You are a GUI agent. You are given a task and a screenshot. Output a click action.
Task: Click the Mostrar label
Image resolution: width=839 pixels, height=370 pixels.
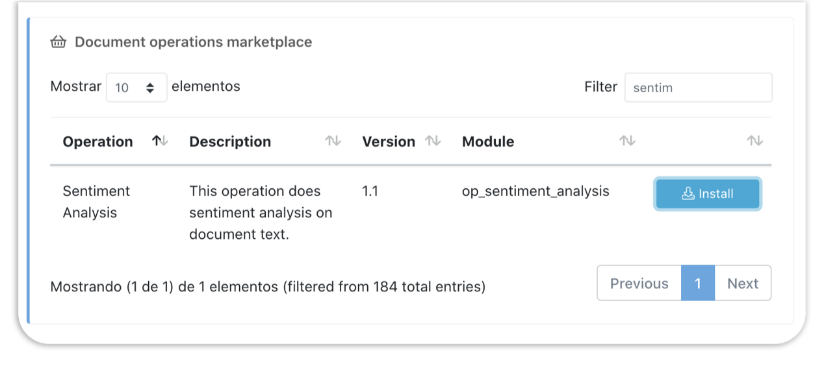point(76,86)
